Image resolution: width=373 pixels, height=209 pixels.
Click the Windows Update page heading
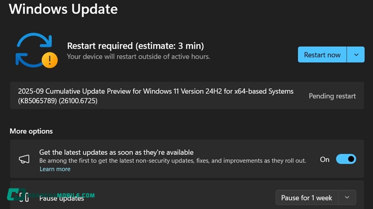tap(63, 9)
